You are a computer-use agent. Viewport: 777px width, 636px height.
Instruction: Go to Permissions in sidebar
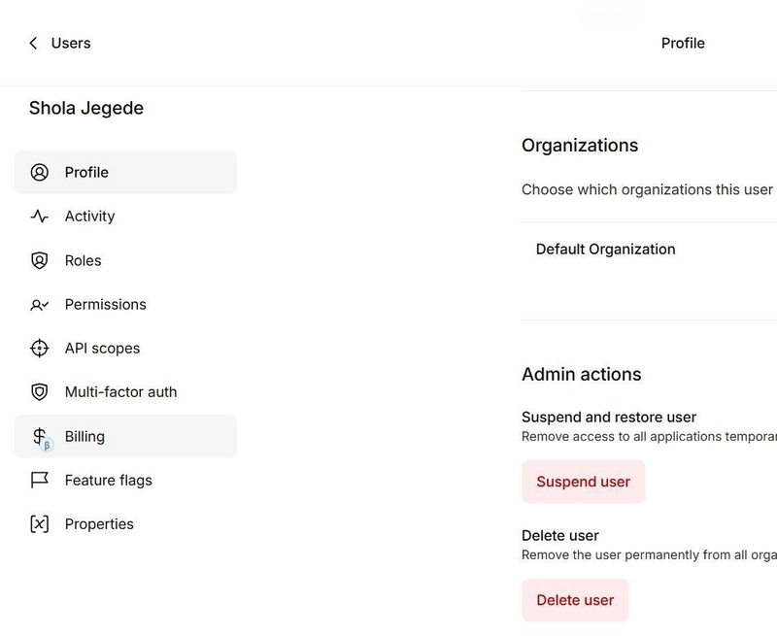coord(126,305)
